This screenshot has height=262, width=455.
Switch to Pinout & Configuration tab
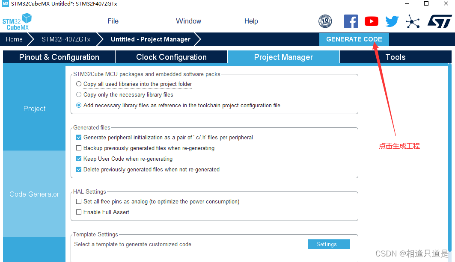pos(59,57)
